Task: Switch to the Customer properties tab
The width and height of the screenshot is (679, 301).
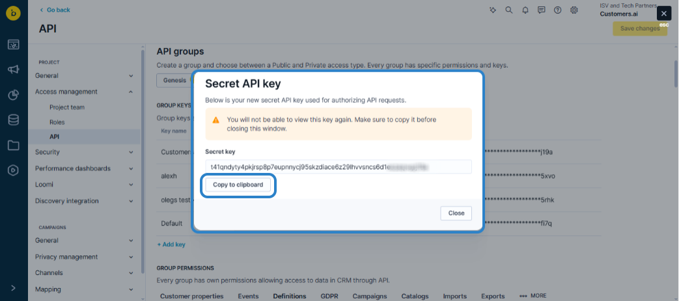Action: click(191, 296)
